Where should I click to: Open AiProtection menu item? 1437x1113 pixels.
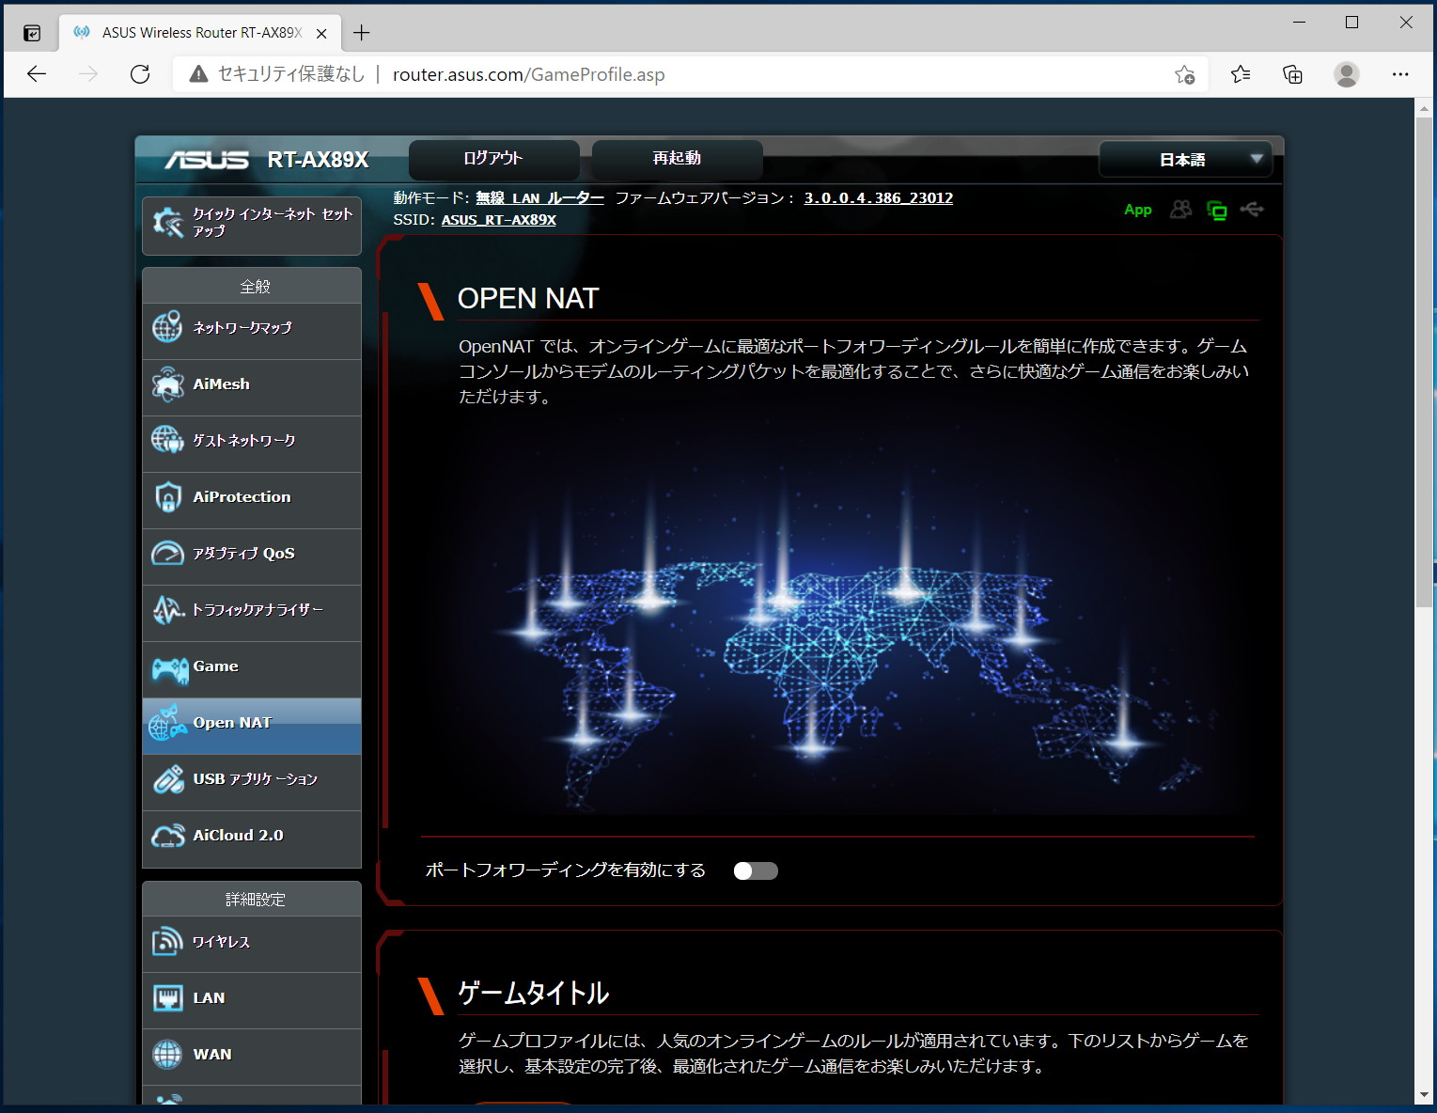pyautogui.click(x=252, y=501)
